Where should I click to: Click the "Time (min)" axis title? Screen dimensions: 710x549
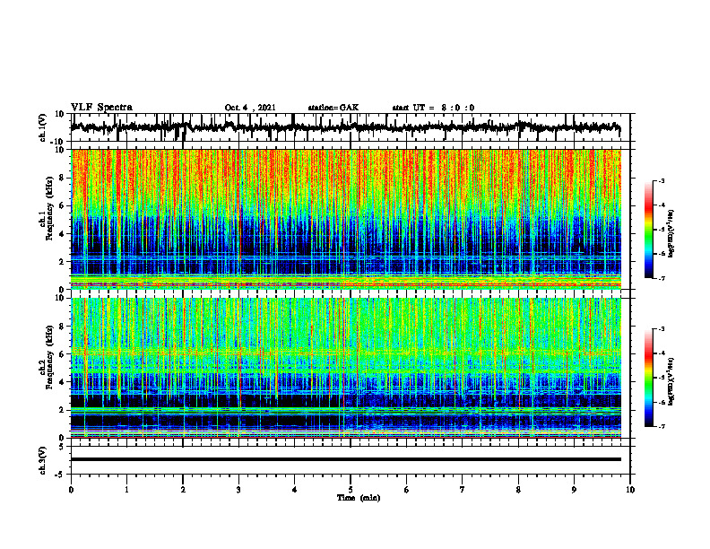click(359, 498)
